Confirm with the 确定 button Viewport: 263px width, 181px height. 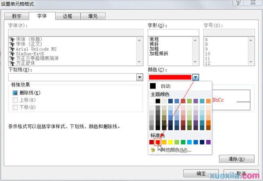(x=201, y=173)
